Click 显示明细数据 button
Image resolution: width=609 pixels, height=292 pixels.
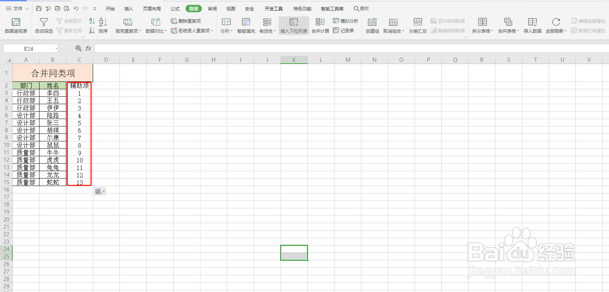coord(448,21)
